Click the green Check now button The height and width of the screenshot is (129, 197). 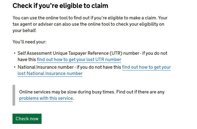27,119
